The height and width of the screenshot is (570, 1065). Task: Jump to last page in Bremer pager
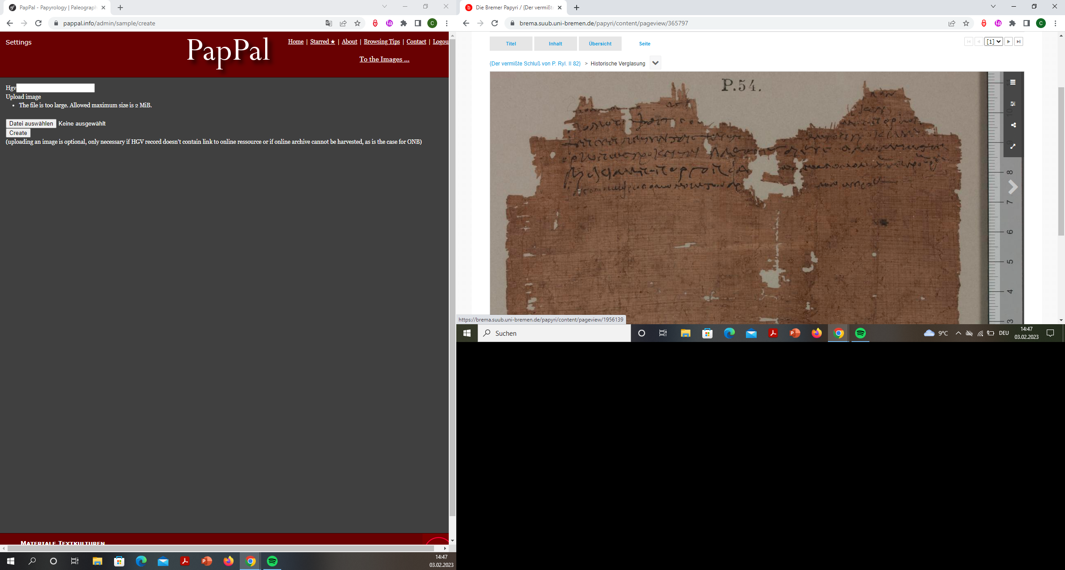pyautogui.click(x=1019, y=41)
